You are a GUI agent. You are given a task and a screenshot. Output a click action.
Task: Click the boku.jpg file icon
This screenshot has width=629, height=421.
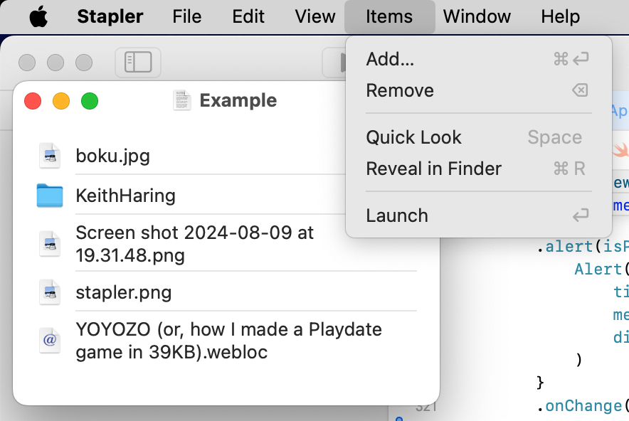pyautogui.click(x=50, y=156)
